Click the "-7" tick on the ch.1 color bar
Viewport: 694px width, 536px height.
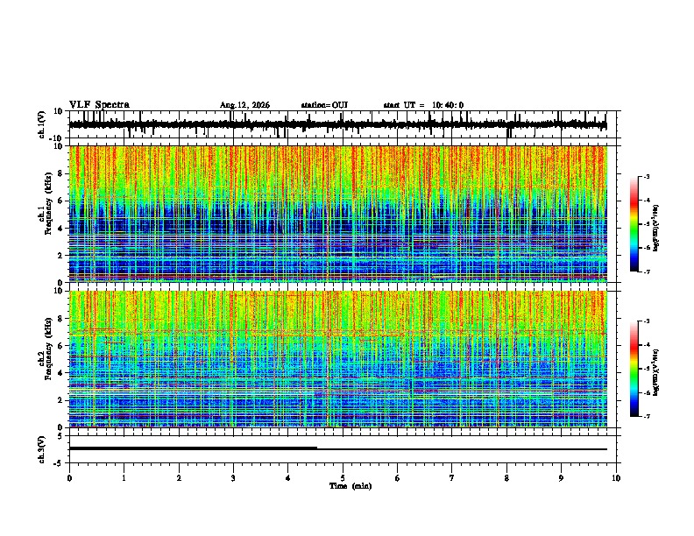click(x=646, y=272)
